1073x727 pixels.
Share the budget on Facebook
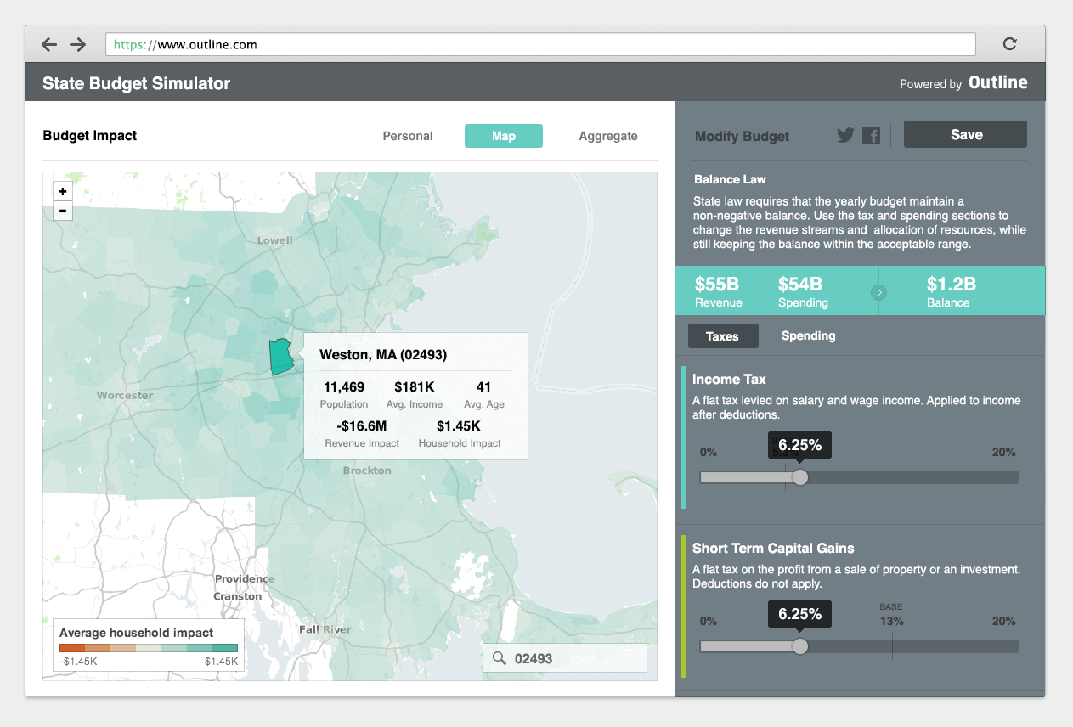(x=871, y=135)
